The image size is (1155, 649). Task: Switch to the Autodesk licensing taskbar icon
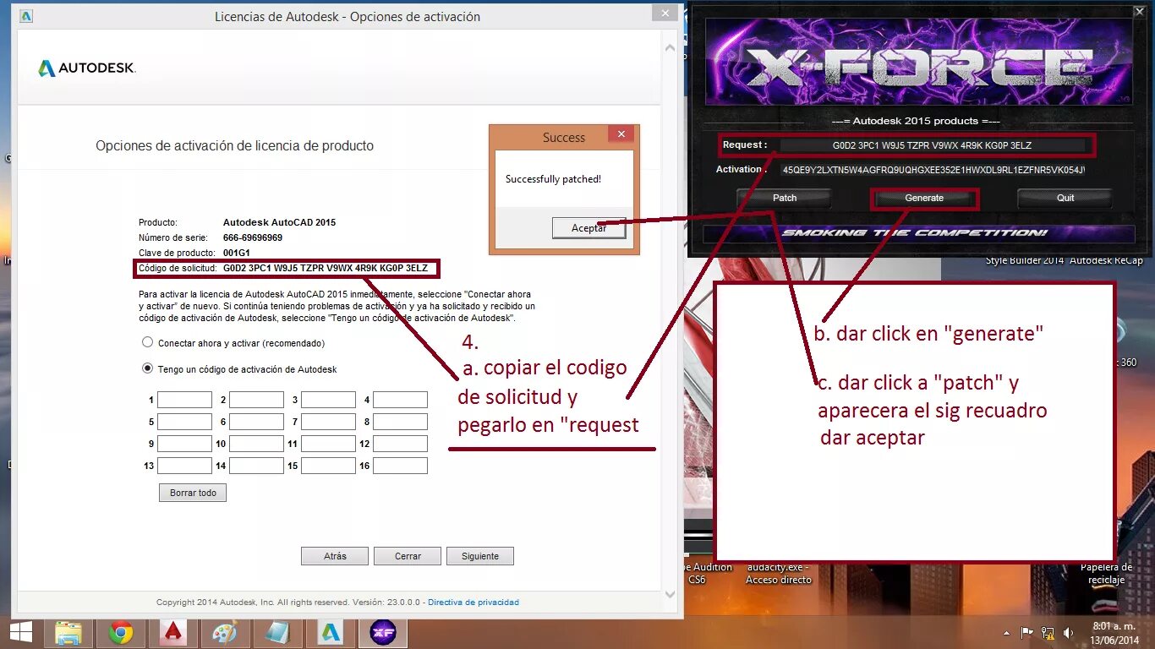[331, 633]
